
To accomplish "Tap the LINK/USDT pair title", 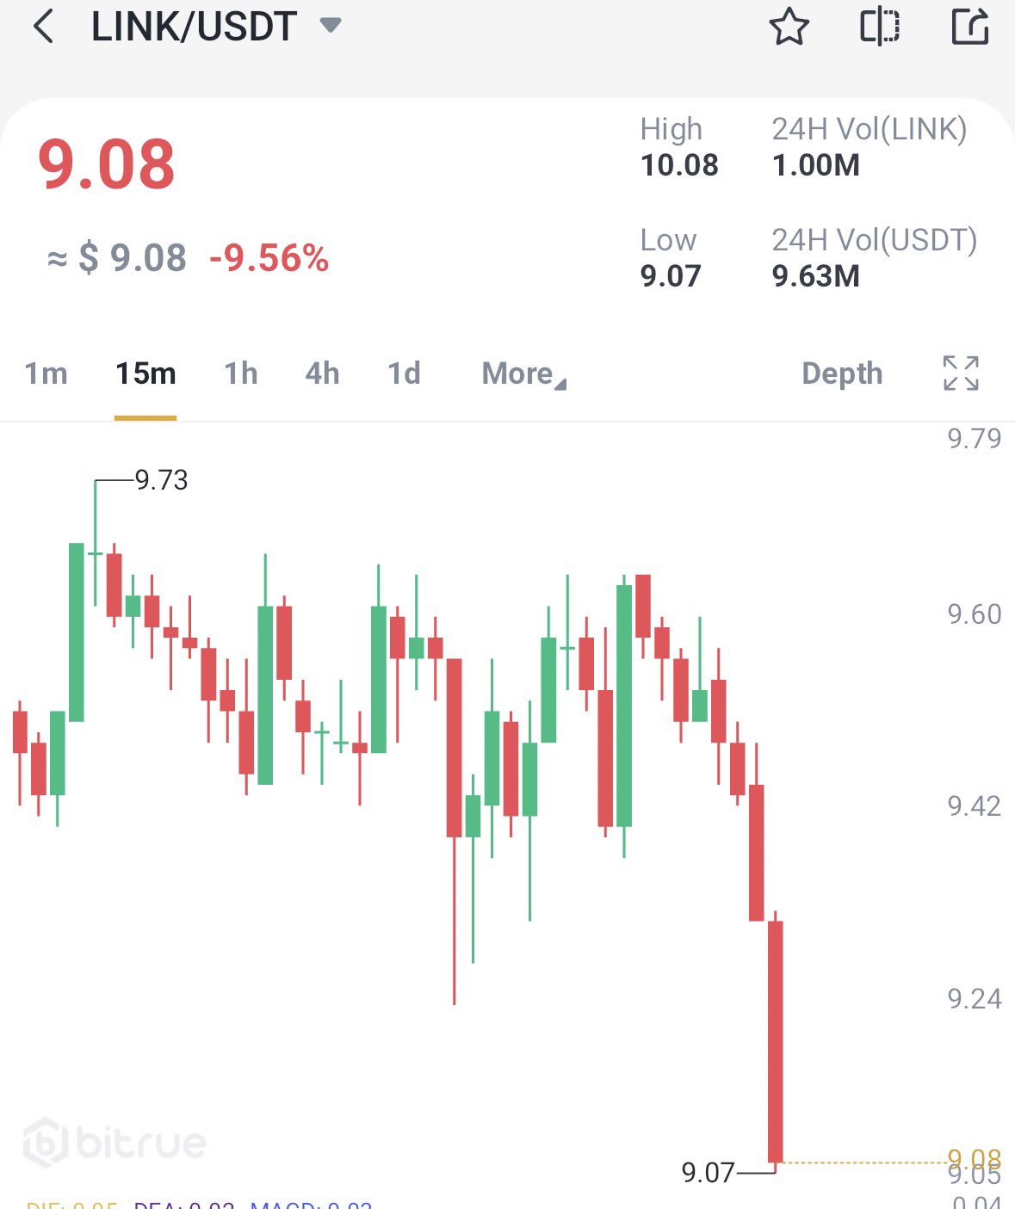I will point(195,28).
